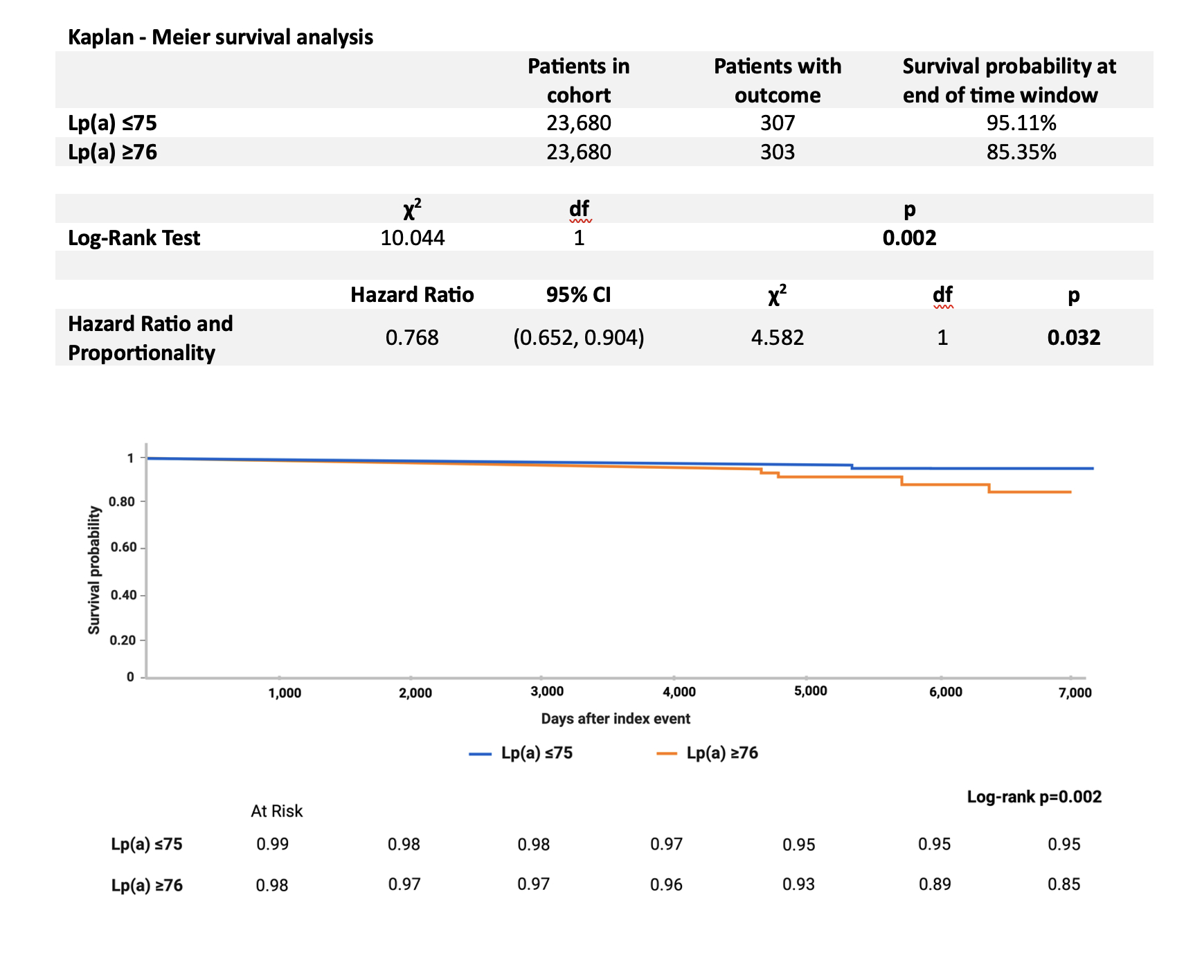Viewport: 1202px width, 957px height.
Task: Click the "Patients in cohort" column header
Action: [578, 80]
